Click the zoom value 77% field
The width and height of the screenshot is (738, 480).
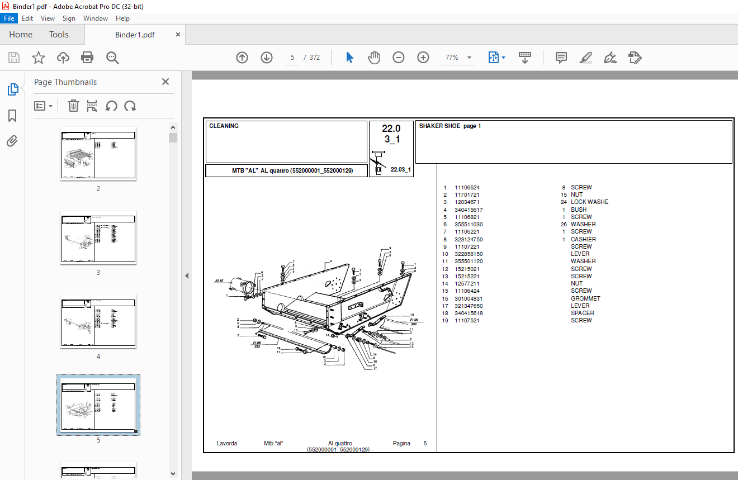pos(452,58)
